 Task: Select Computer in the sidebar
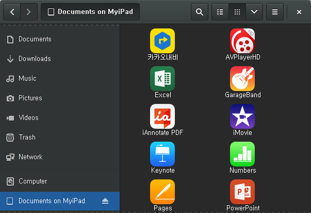click(60, 181)
